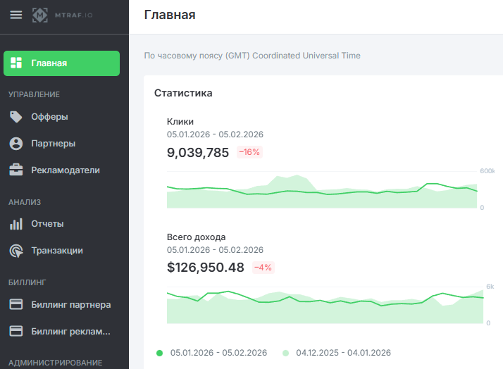The width and height of the screenshot is (503, 369).
Task: Click the Клики −16% change badge
Action: [249, 152]
